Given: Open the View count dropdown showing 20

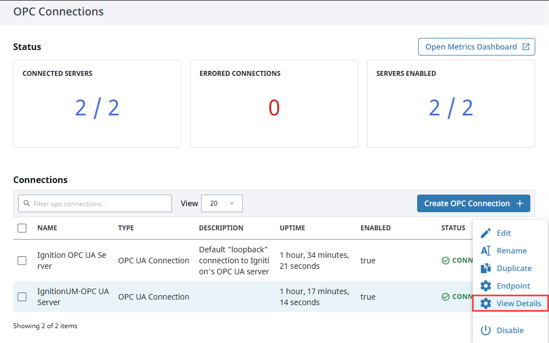Looking at the screenshot, I should [x=222, y=203].
